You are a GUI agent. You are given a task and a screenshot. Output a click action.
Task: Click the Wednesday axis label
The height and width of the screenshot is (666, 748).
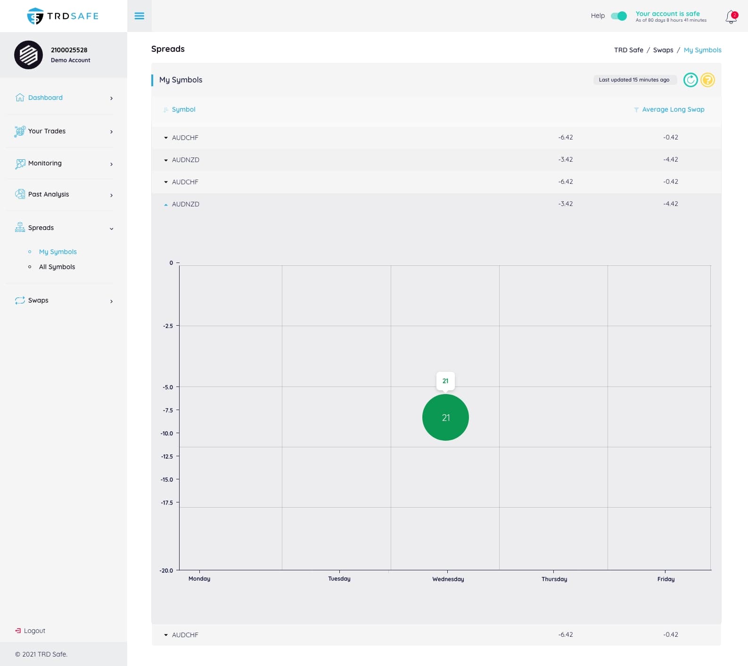click(x=448, y=579)
